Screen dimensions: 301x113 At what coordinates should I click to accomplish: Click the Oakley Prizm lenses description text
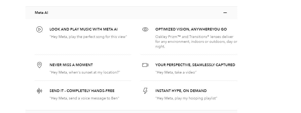196,42
